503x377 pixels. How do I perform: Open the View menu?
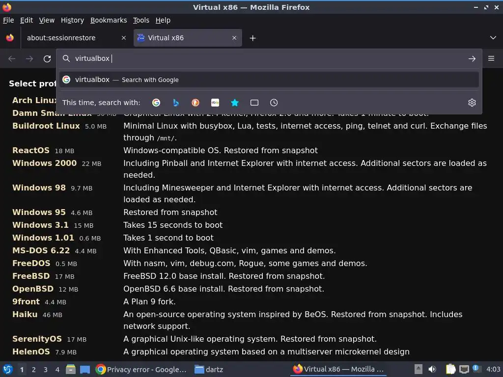(x=47, y=20)
